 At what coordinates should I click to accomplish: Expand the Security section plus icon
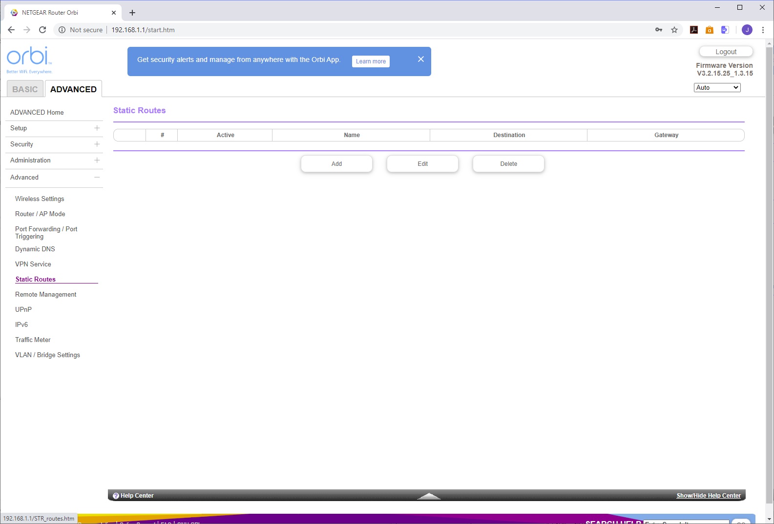97,144
